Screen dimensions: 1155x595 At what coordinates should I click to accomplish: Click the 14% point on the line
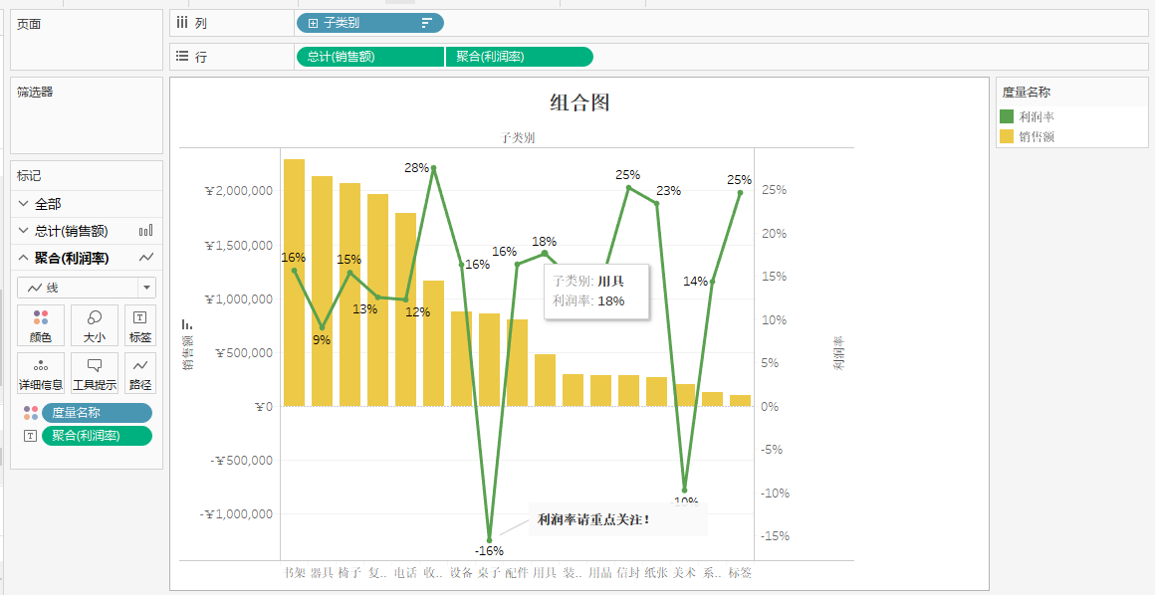tap(712, 282)
